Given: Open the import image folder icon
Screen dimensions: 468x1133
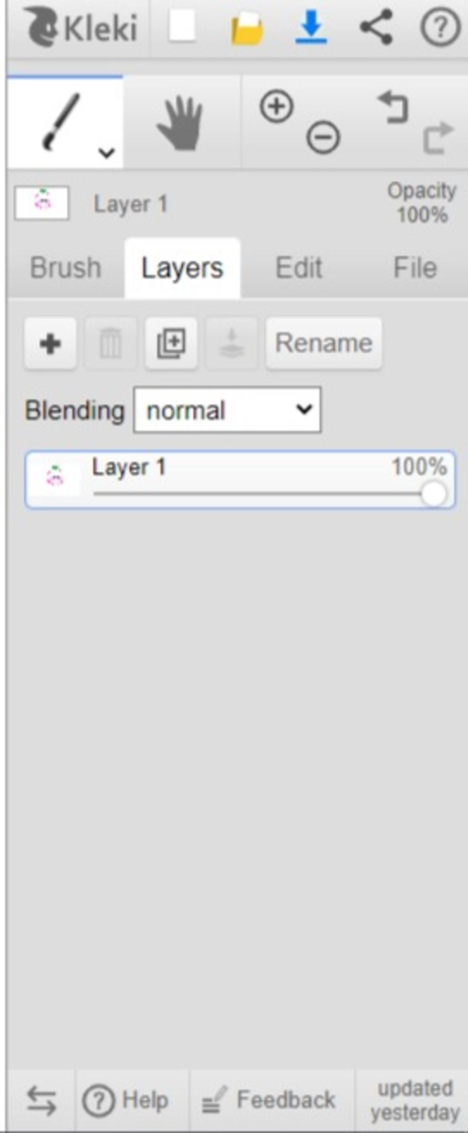Looking at the screenshot, I should (x=247, y=28).
